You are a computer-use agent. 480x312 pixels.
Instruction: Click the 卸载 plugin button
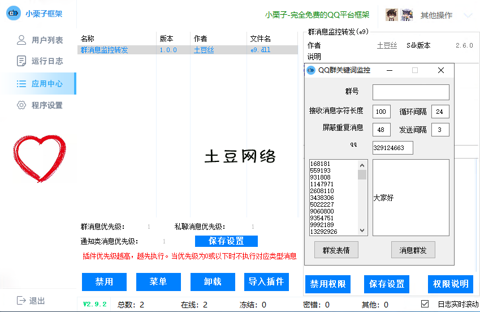tap(213, 281)
